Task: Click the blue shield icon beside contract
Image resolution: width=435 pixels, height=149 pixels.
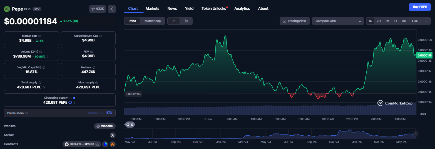Action: pos(105,144)
